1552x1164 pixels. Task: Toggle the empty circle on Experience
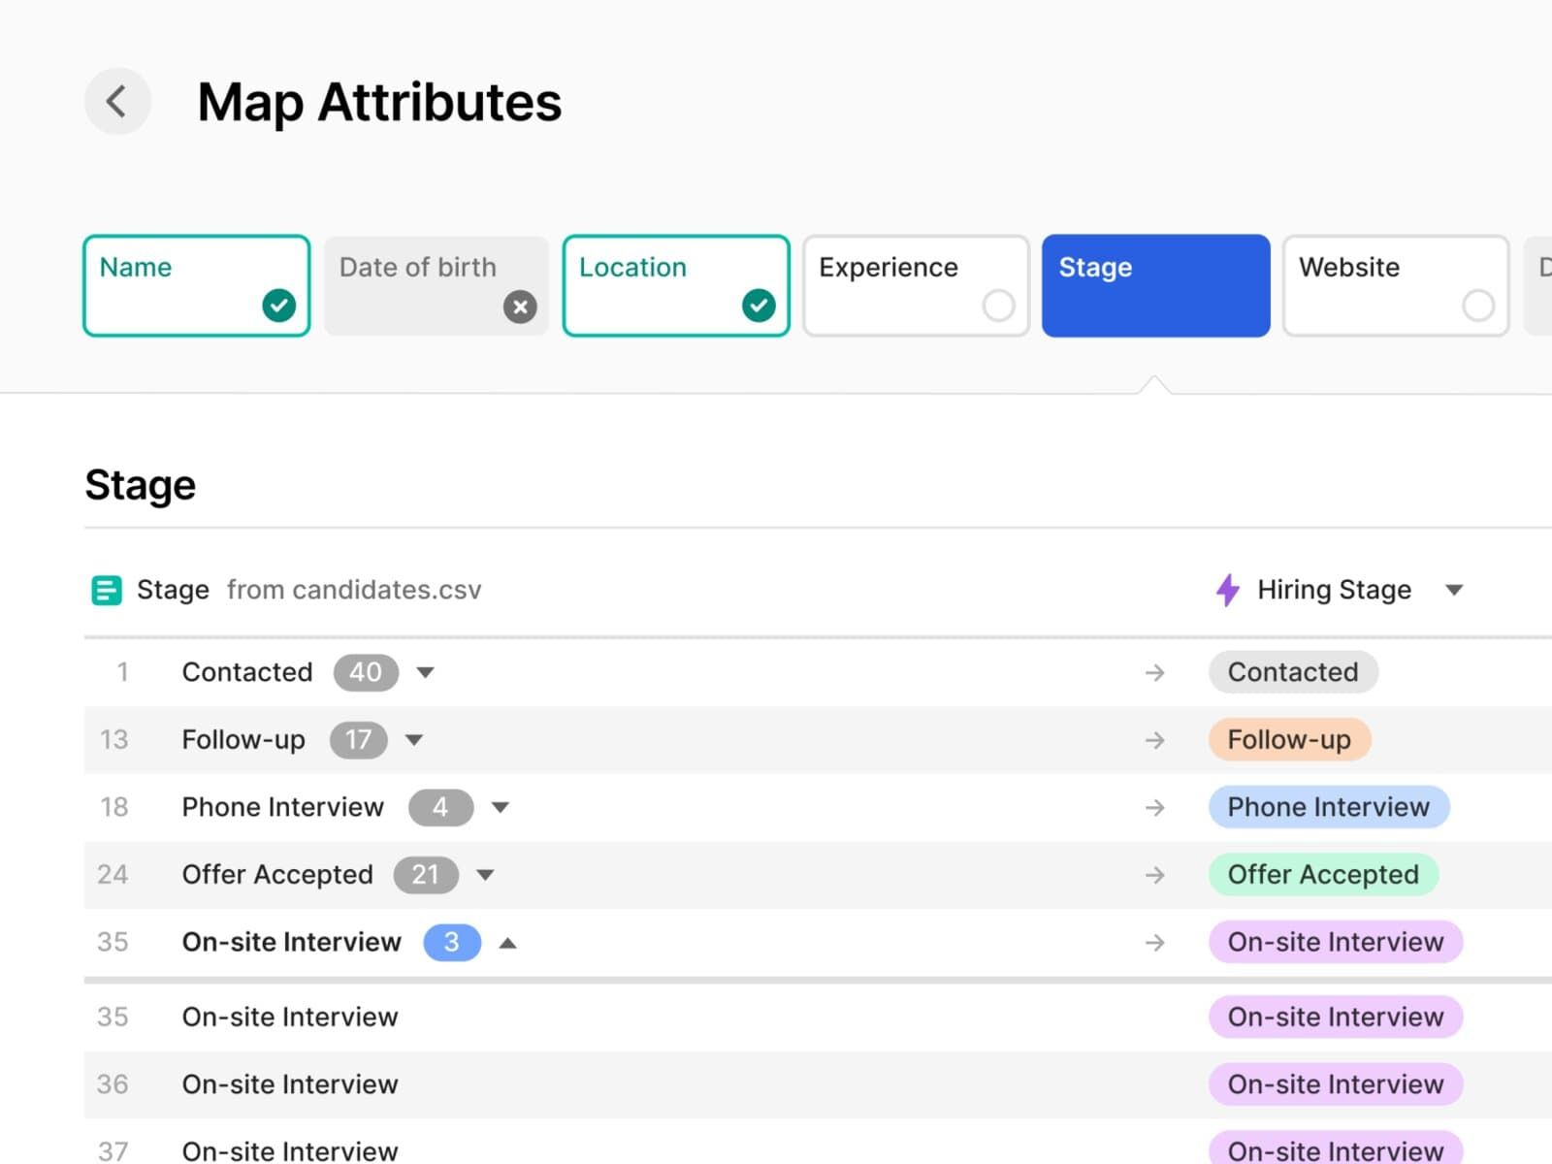[x=998, y=306]
